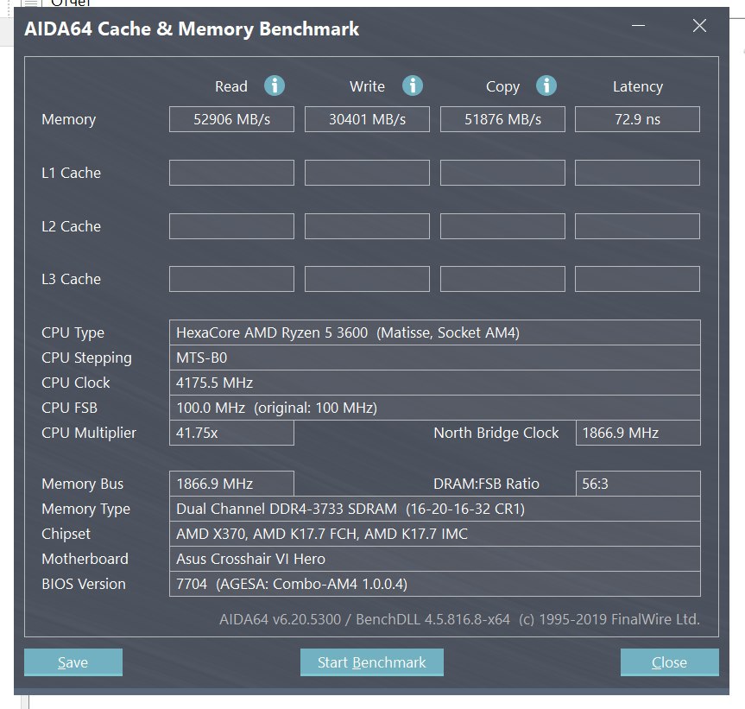
Task: Click the empty L2 Cache Write field
Action: [367, 226]
